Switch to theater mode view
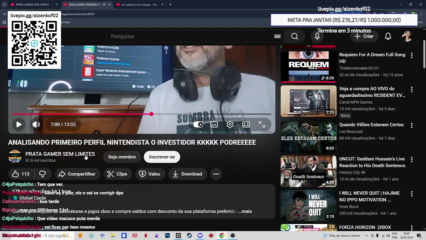This screenshot has width=426, height=240. [246, 124]
